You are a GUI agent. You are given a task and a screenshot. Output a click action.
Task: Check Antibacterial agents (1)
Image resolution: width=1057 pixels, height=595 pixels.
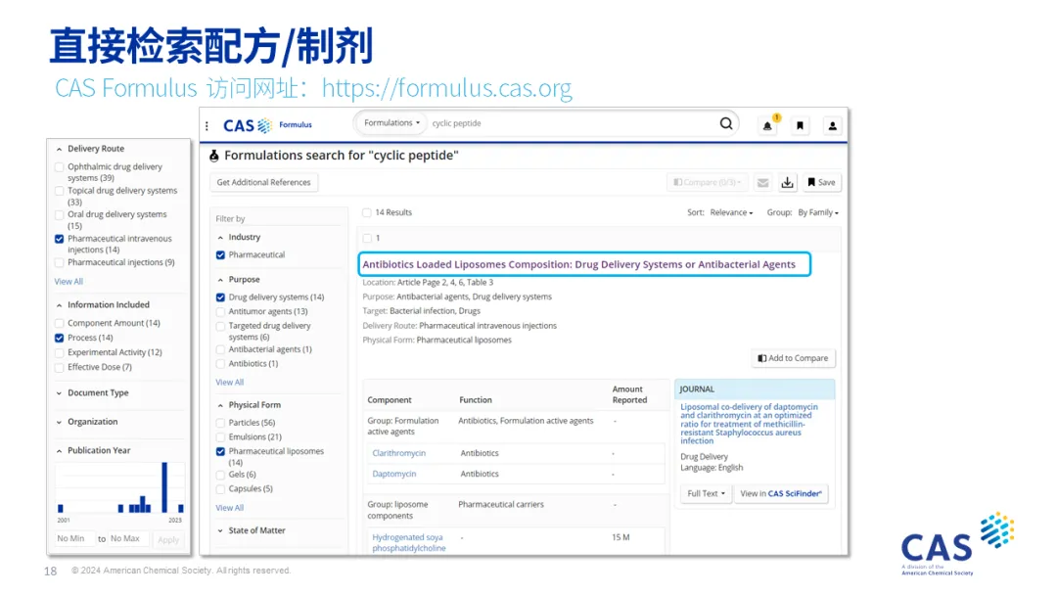pos(220,349)
